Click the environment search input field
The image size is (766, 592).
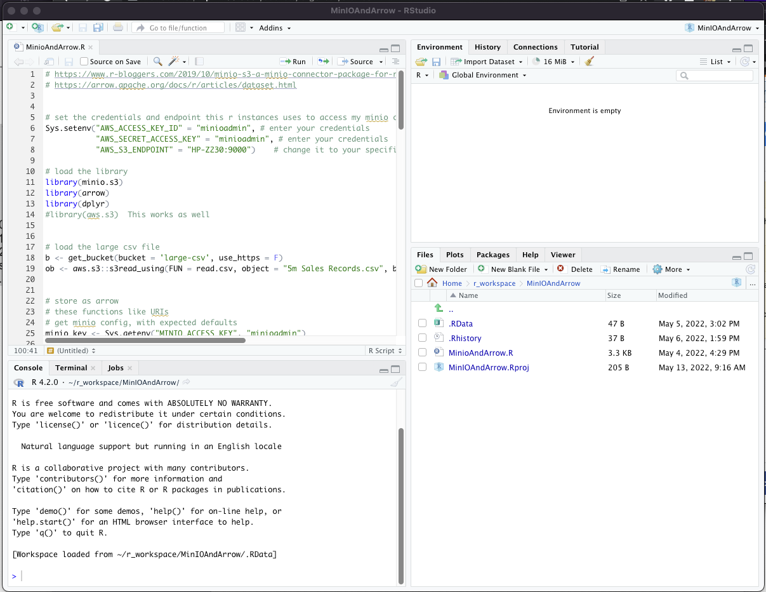tap(718, 76)
